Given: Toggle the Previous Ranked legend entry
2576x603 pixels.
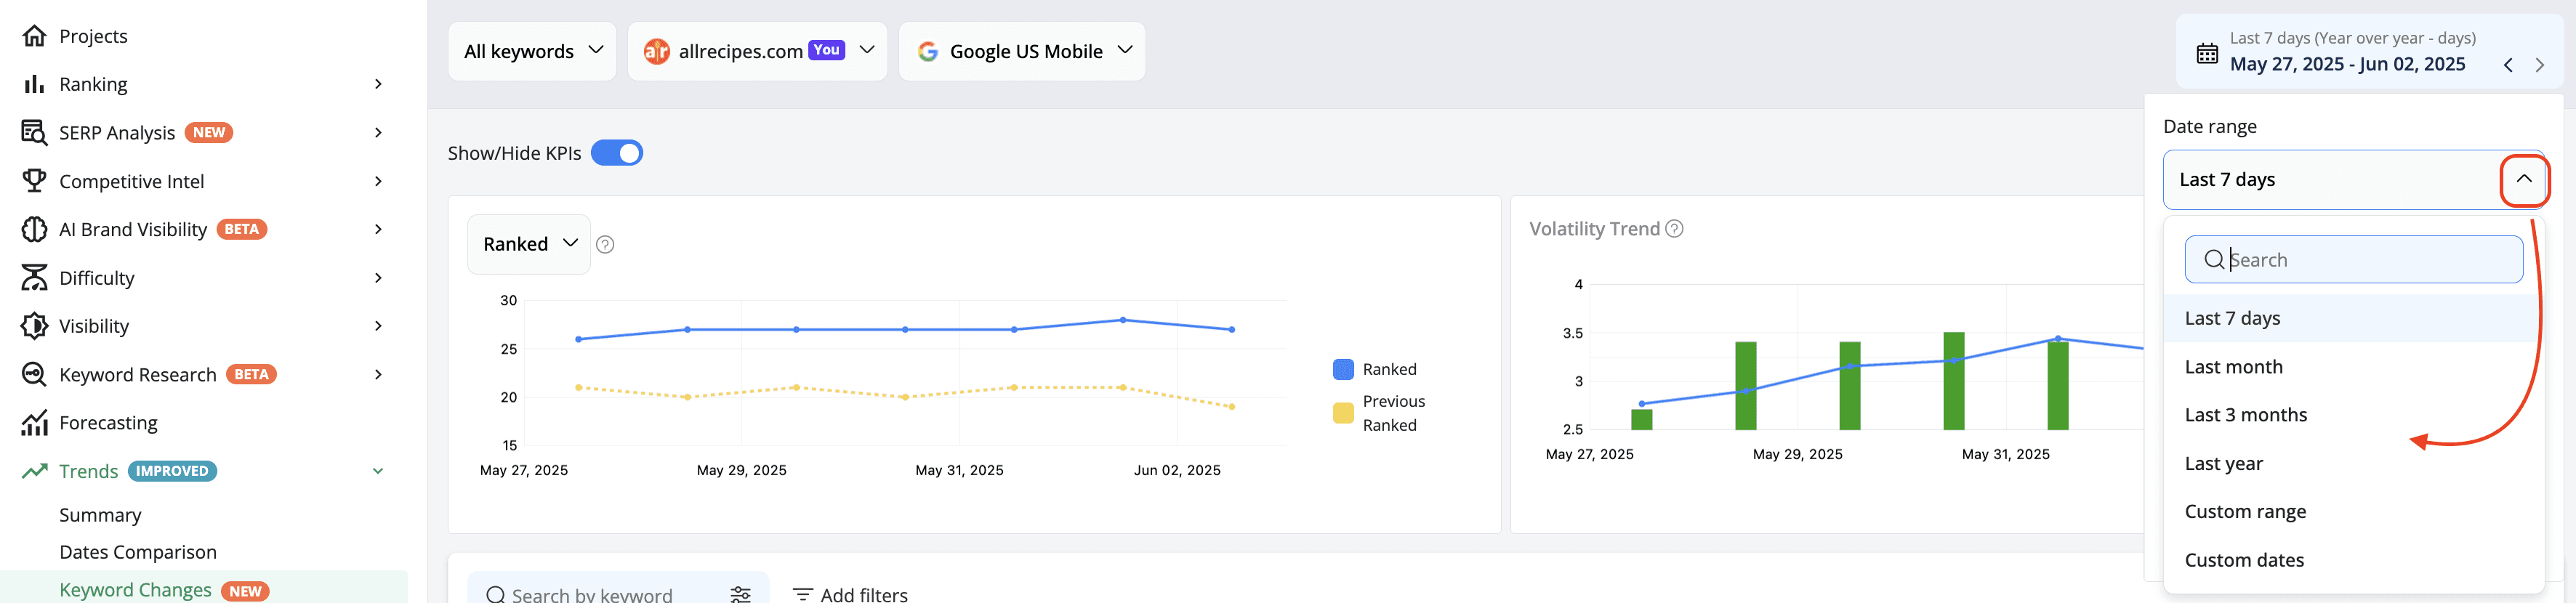Looking at the screenshot, I should 1379,413.
